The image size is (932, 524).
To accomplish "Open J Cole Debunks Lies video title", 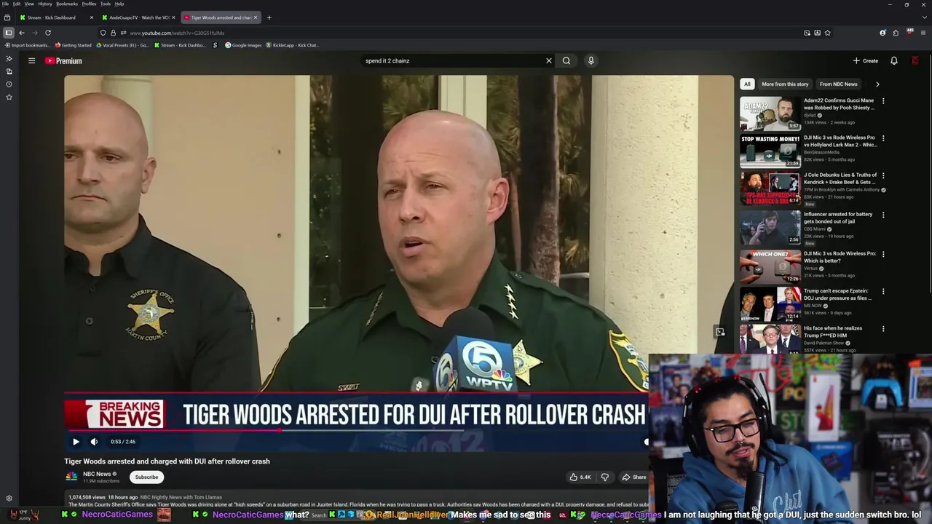I will pos(840,178).
